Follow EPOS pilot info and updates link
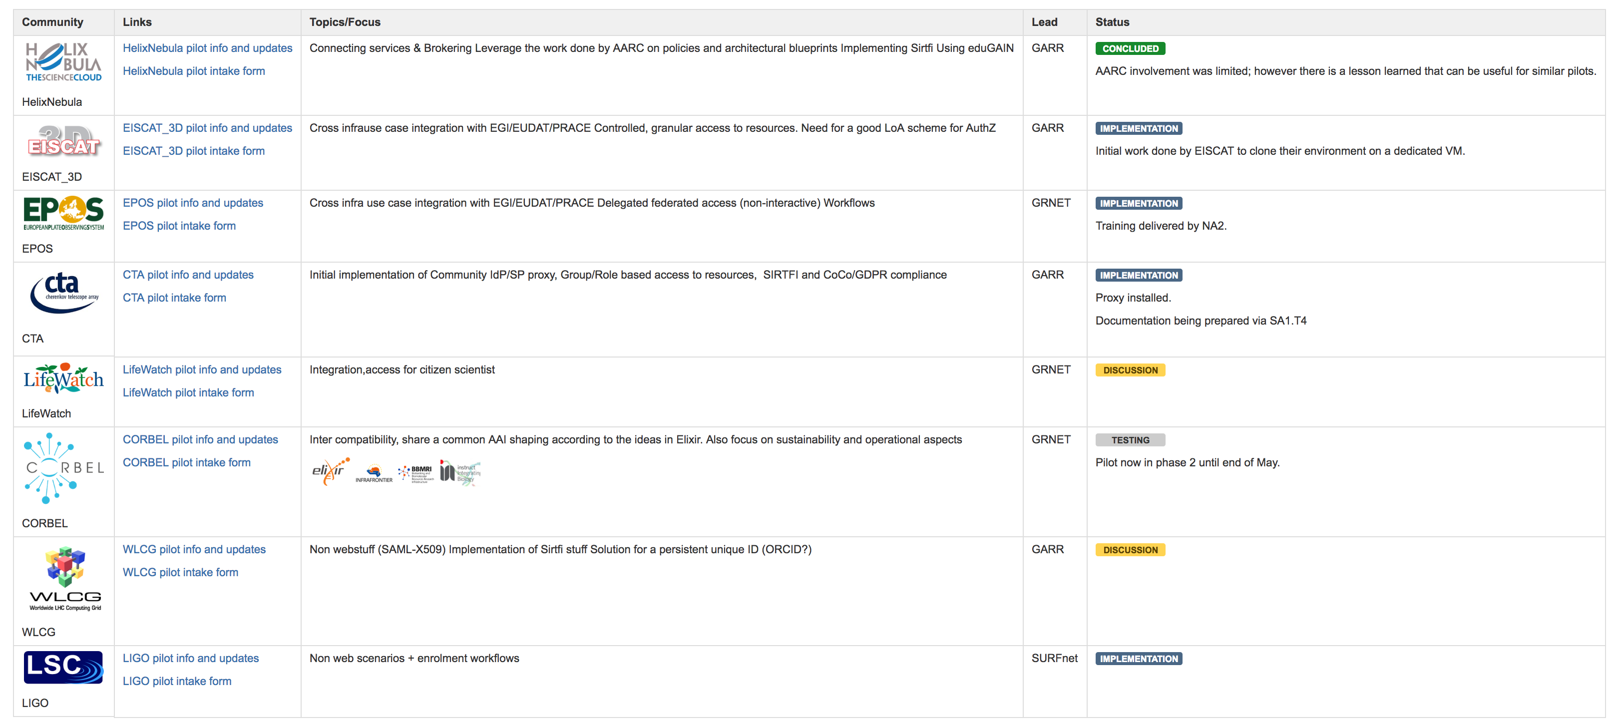The height and width of the screenshot is (727, 1619). pyautogui.click(x=193, y=203)
